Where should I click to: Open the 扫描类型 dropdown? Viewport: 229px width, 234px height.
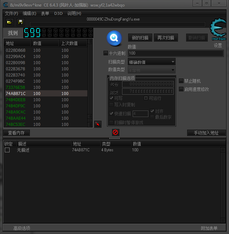[152, 62]
